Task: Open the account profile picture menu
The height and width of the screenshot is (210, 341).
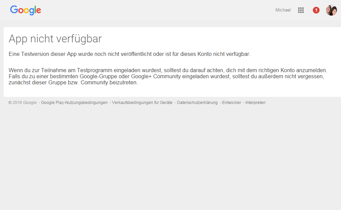Action: tap(331, 10)
